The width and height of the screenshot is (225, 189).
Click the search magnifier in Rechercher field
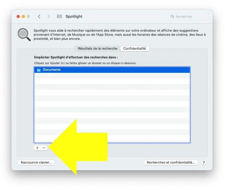(x=172, y=16)
